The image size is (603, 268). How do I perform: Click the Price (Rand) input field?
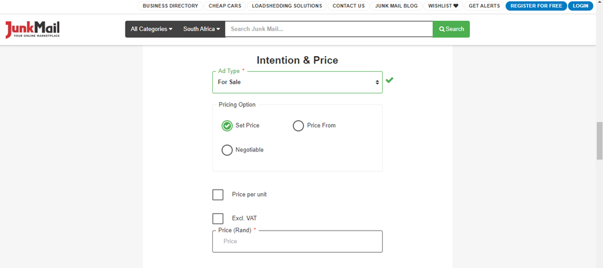point(297,241)
